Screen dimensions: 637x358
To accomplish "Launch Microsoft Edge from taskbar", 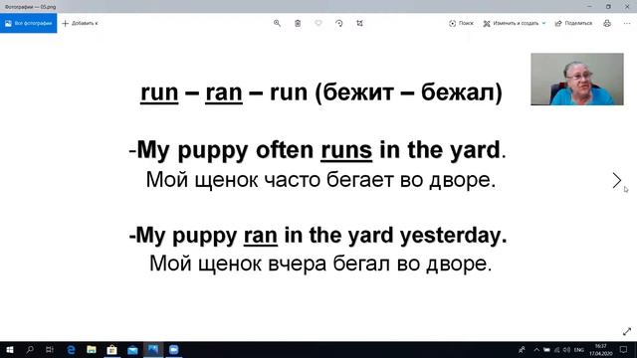I will coord(71,349).
